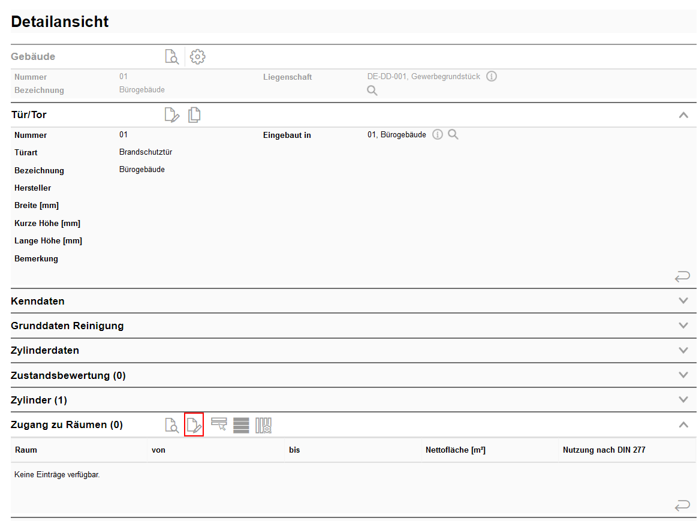Open the Gebäude detail view document icon
Viewport: 699px width, 521px height.
(172, 57)
